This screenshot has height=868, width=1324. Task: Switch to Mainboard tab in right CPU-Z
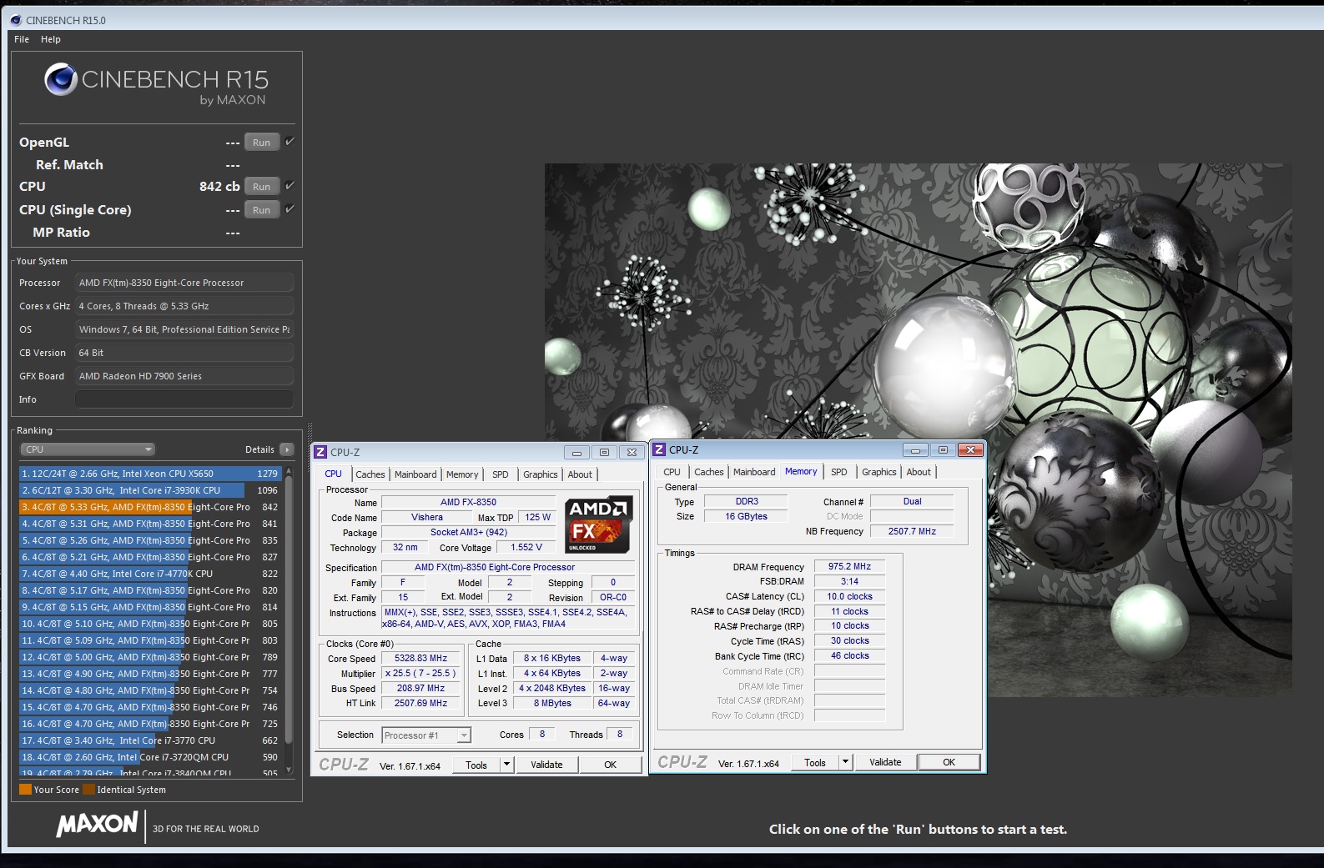click(x=754, y=472)
